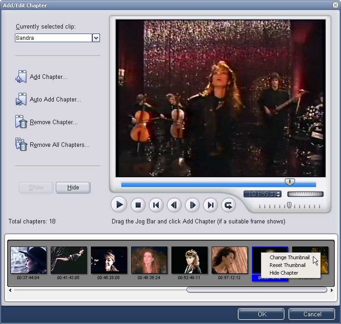Choose the Remove Chapter... text label

pyautogui.click(x=53, y=122)
